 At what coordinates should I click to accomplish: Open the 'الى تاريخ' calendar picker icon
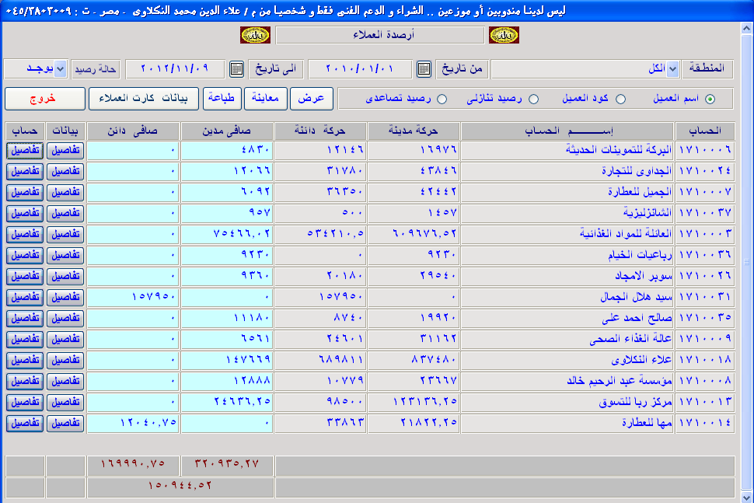coord(237,69)
